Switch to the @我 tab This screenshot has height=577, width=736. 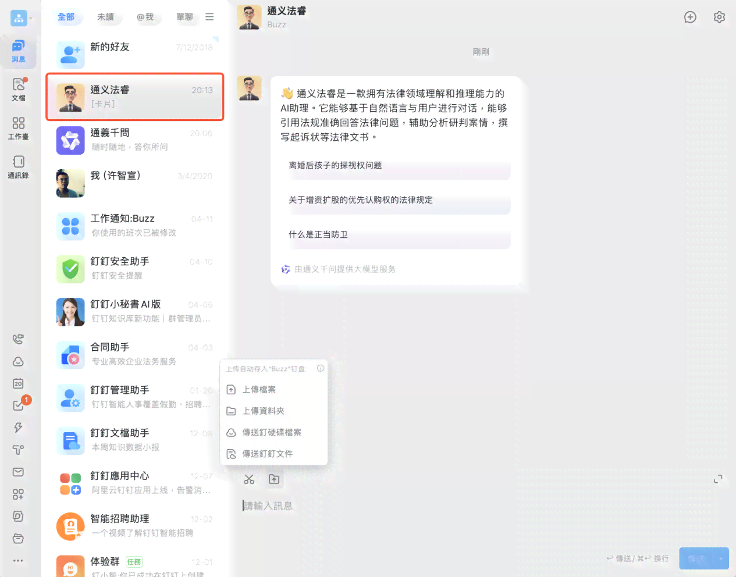(145, 17)
